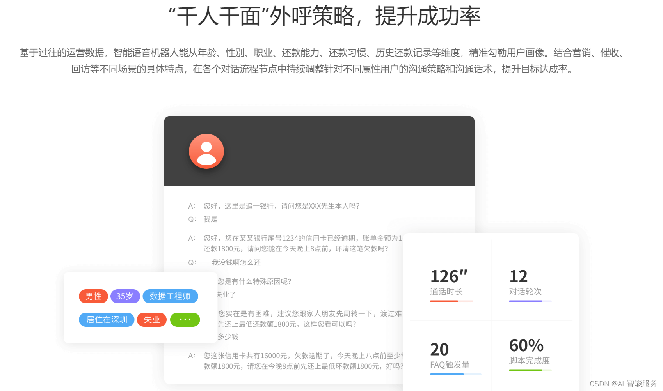Click the 12 dialogue rounds value

point(518,276)
